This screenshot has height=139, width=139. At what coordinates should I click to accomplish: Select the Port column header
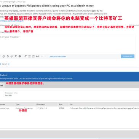pos(61,104)
